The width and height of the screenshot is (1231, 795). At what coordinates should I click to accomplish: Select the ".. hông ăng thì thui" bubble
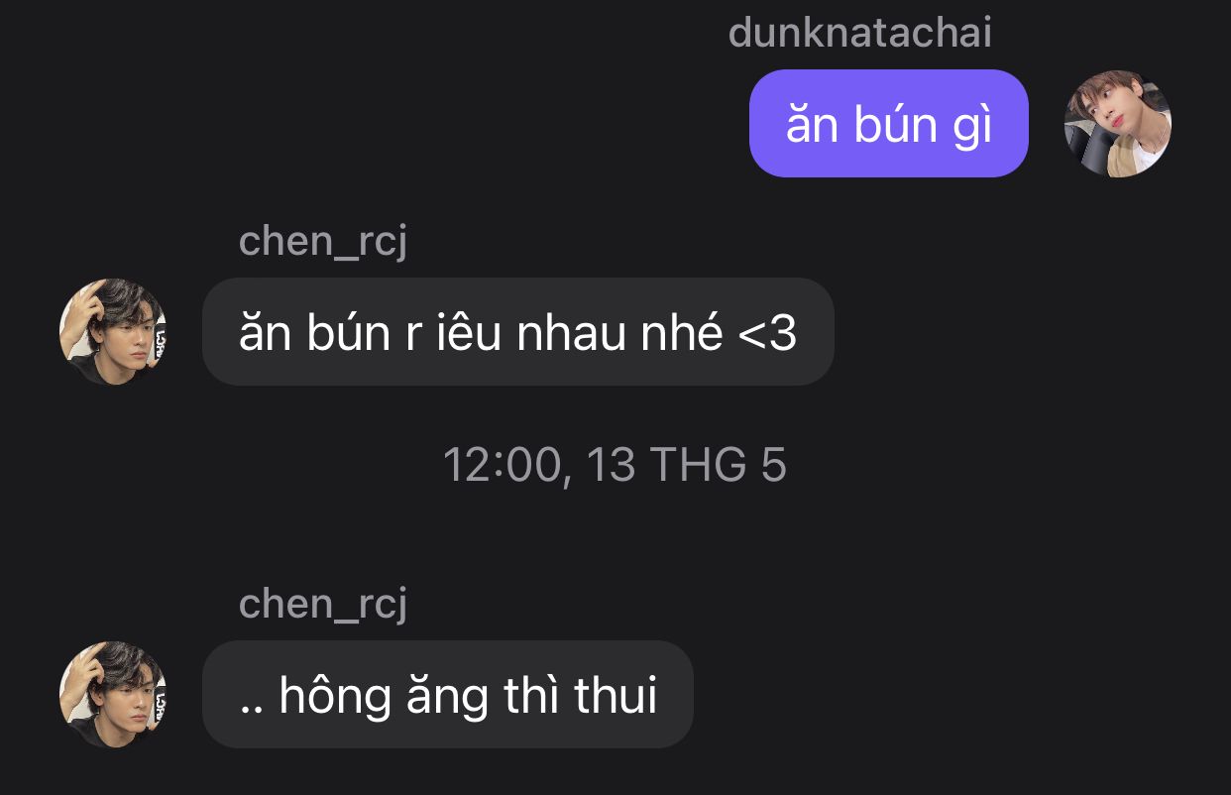448,694
